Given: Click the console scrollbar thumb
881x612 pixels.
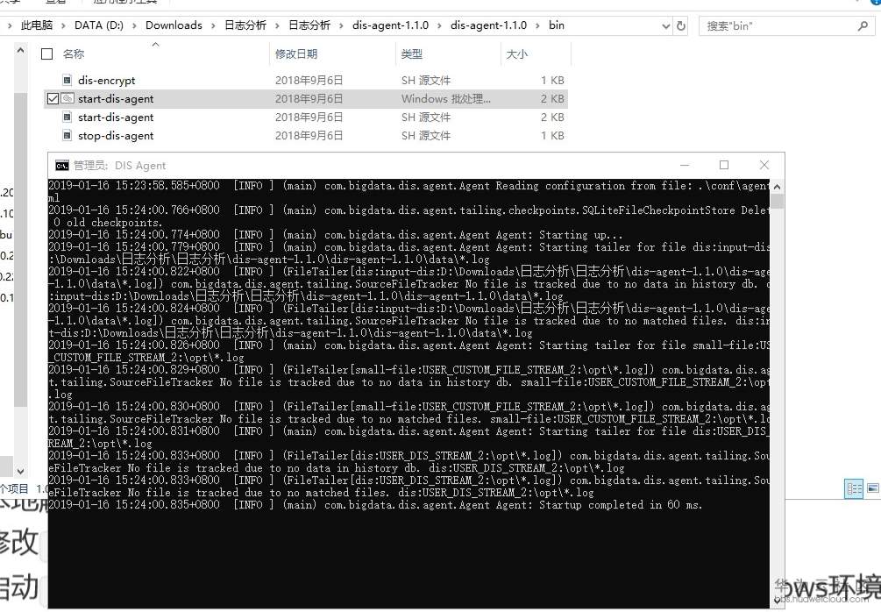Looking at the screenshot, I should click(x=777, y=201).
